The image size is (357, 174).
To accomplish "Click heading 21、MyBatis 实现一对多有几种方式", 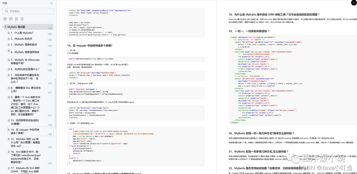I will point(258,151).
